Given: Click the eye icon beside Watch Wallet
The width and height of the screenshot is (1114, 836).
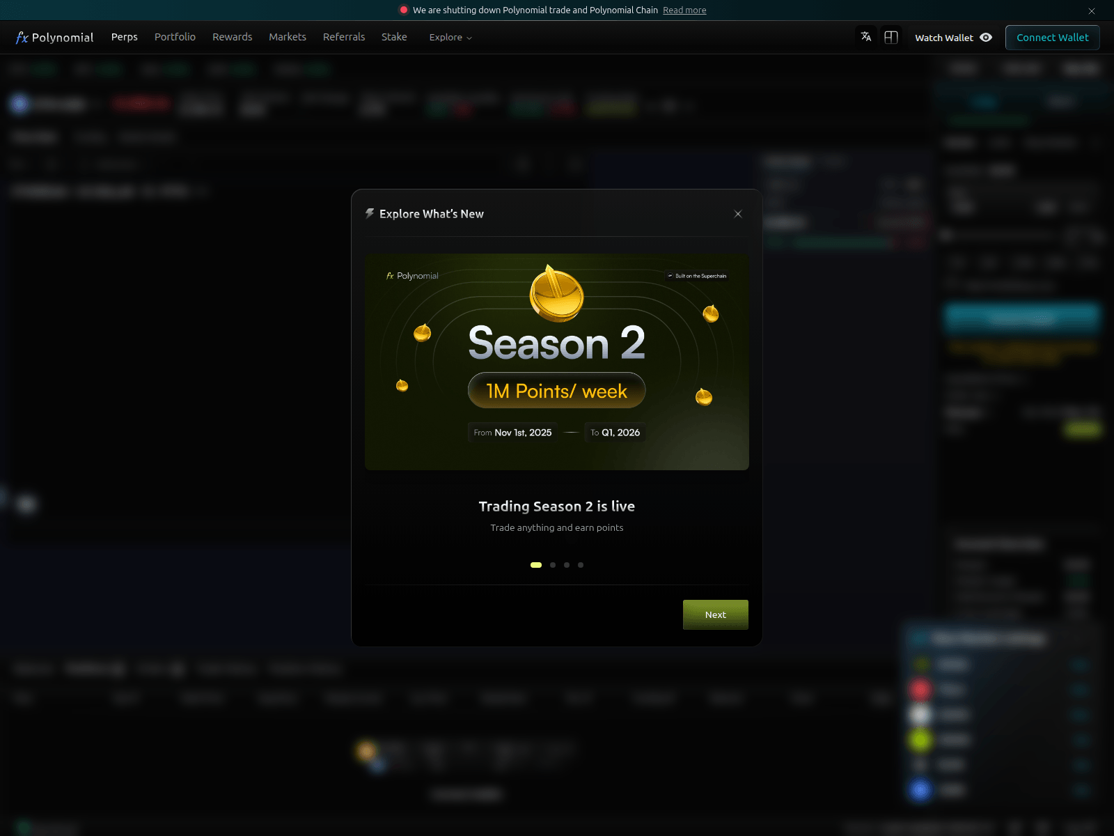Looking at the screenshot, I should point(986,38).
